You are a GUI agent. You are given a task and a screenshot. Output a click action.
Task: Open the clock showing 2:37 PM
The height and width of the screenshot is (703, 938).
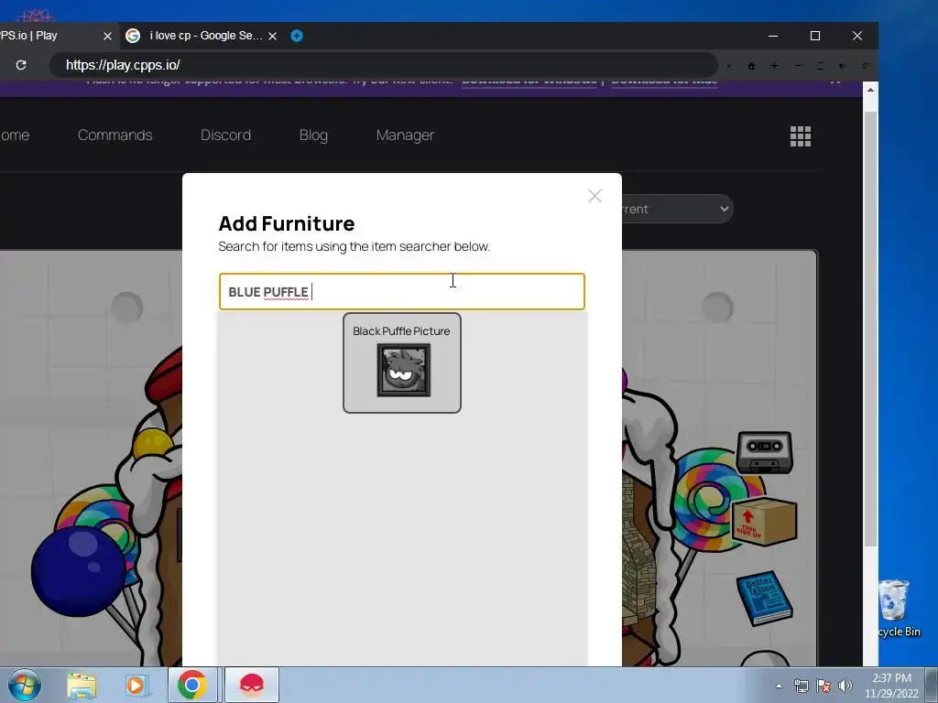pos(891,685)
